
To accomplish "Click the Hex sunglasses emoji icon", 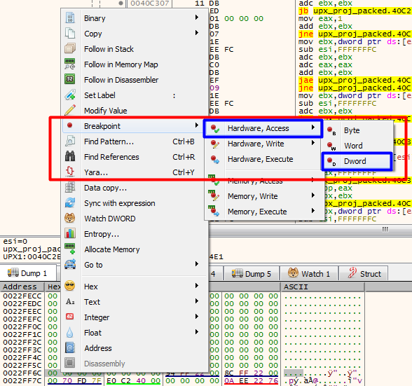I will (70, 286).
